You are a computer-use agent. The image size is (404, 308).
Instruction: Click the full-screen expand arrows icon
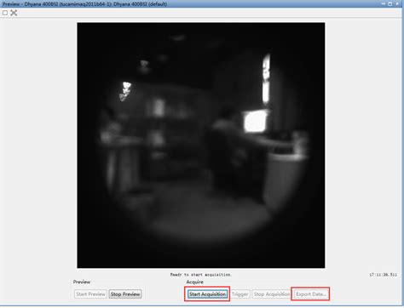tap(14, 13)
